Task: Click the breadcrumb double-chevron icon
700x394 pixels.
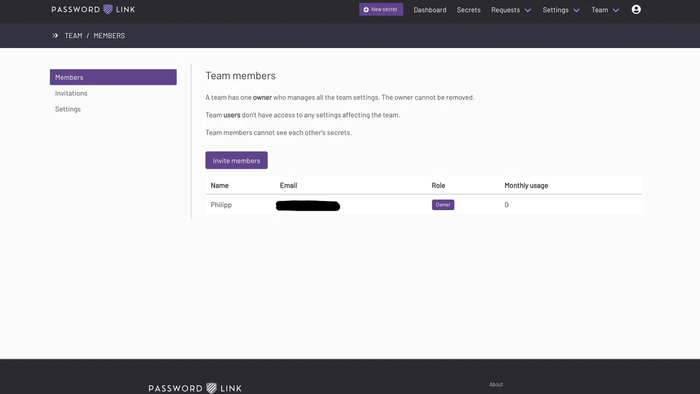Action: pos(55,36)
